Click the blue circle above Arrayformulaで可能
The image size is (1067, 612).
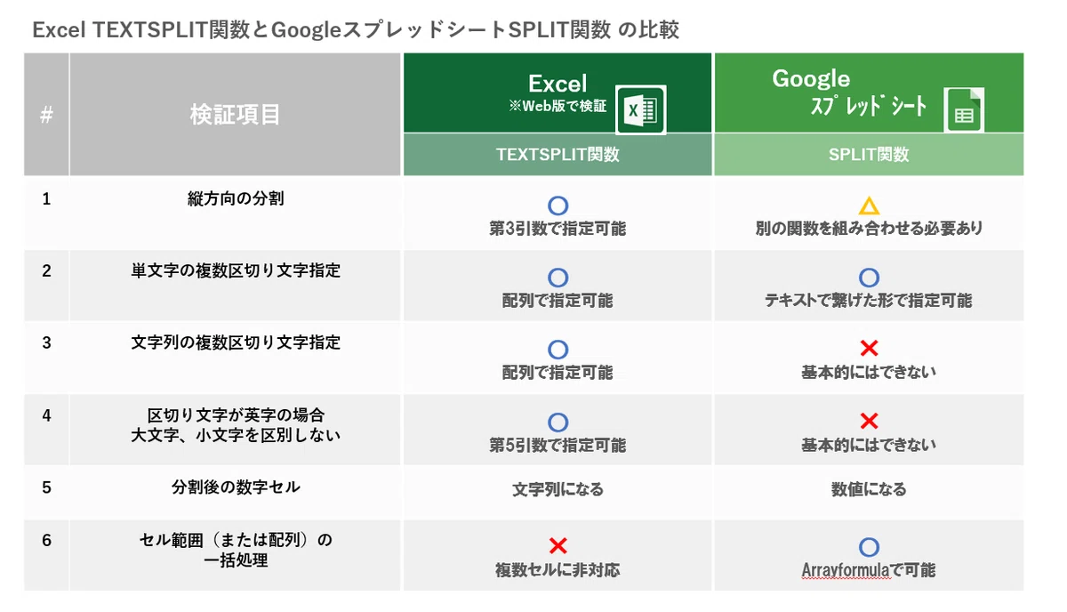point(869,547)
